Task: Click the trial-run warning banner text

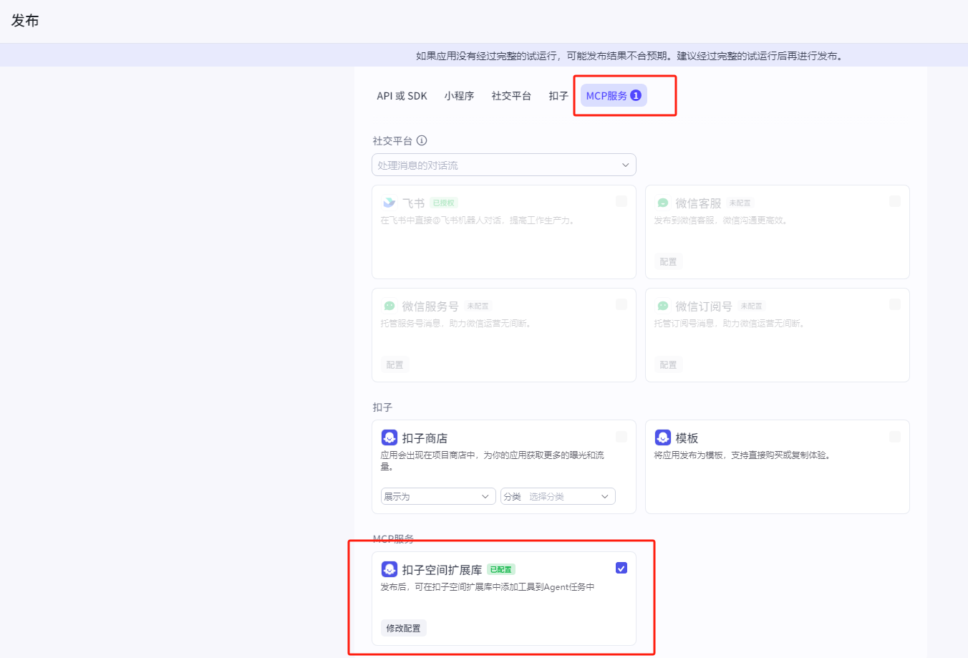Action: point(630,56)
